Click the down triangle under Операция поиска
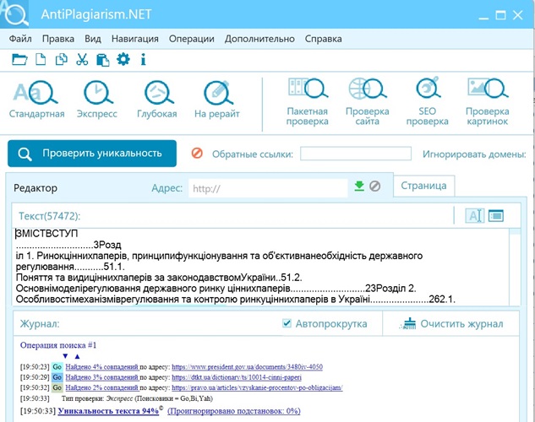This screenshot has height=422, width=535. pos(66,356)
